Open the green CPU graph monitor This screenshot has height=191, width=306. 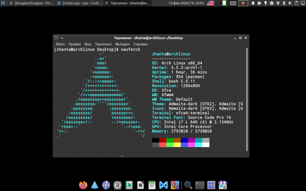[x=224, y=3]
